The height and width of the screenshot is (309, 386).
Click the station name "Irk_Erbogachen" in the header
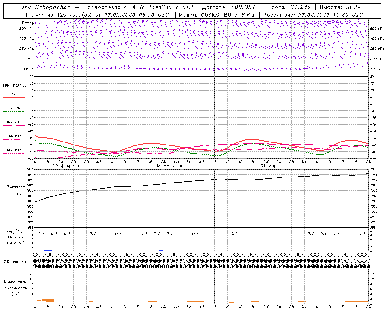(47, 7)
